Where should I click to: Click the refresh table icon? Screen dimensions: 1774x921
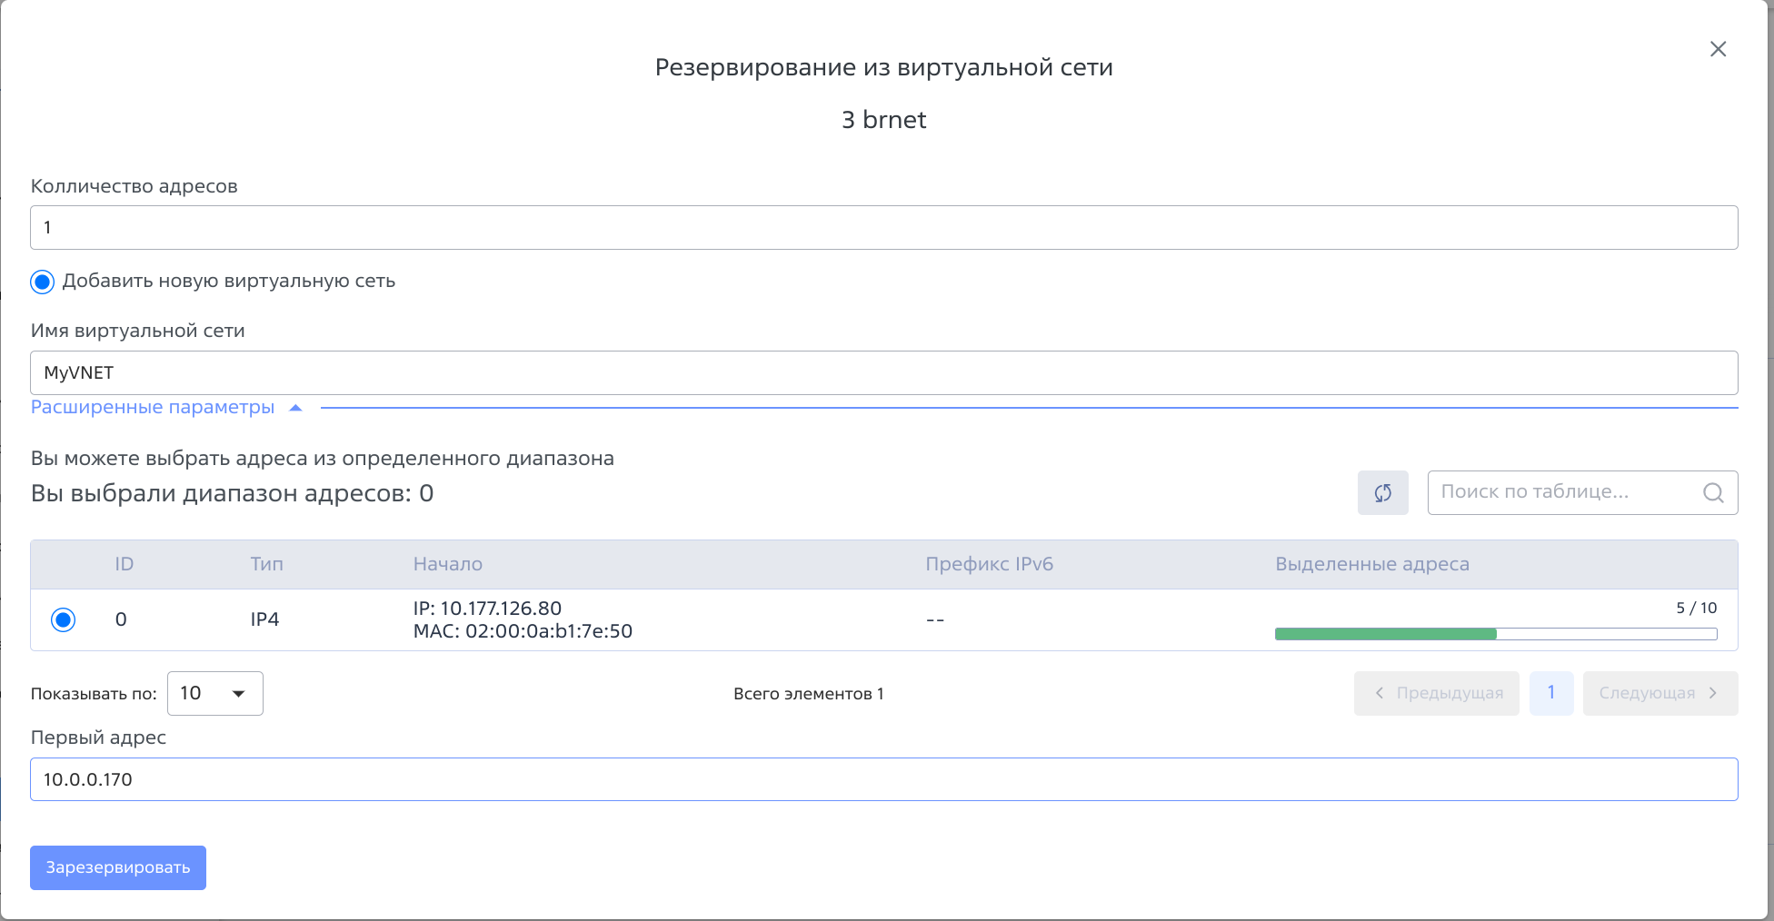[1382, 492]
